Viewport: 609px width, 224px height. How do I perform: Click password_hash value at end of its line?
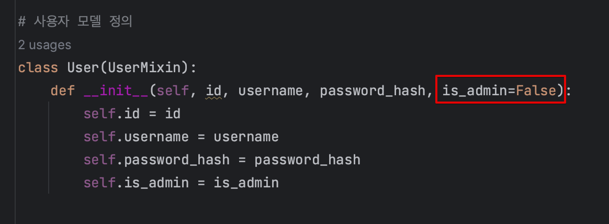(307, 160)
